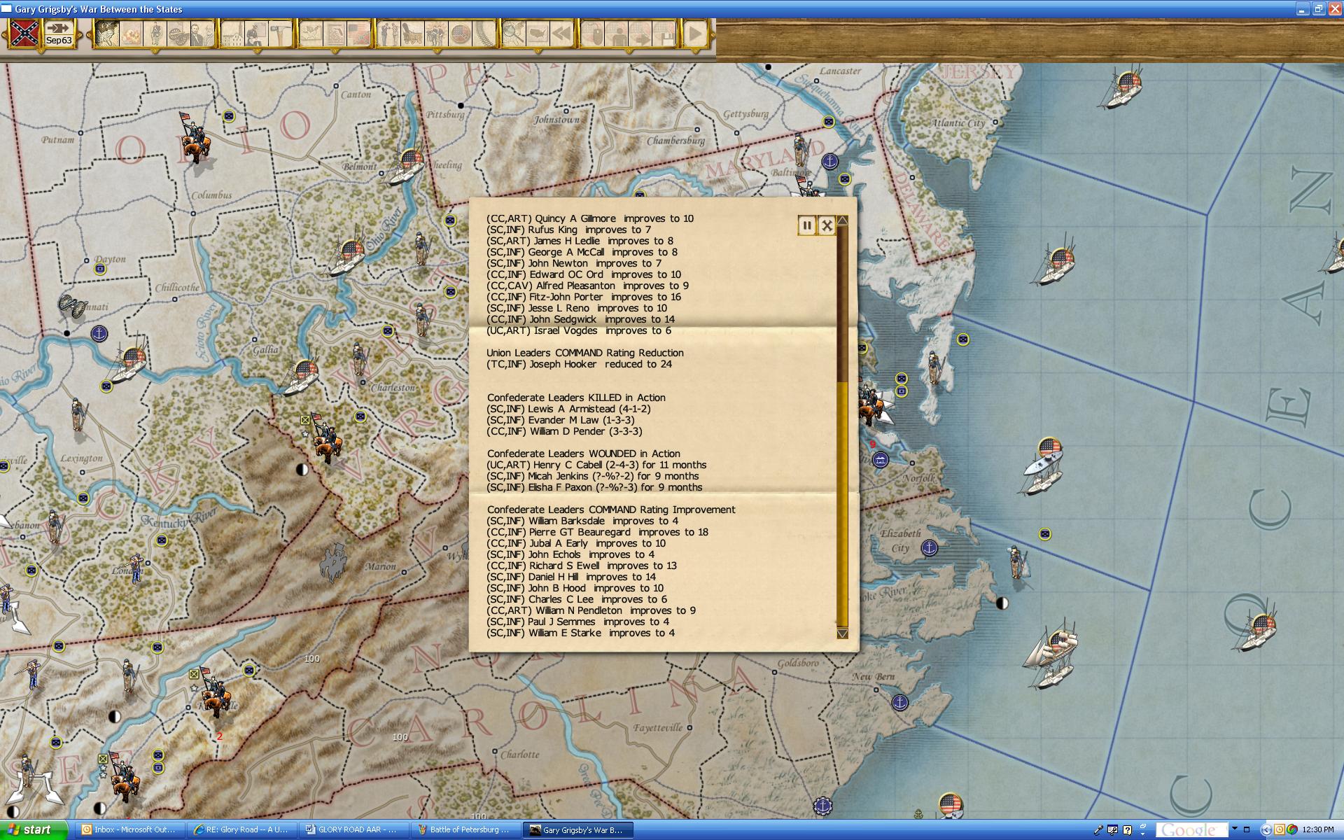Click the person silhouette toolbar icon
This screenshot has width=1344, height=840.
click(616, 34)
